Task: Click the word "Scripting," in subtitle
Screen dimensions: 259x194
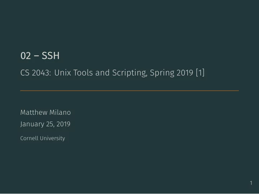Action: click(x=129, y=73)
